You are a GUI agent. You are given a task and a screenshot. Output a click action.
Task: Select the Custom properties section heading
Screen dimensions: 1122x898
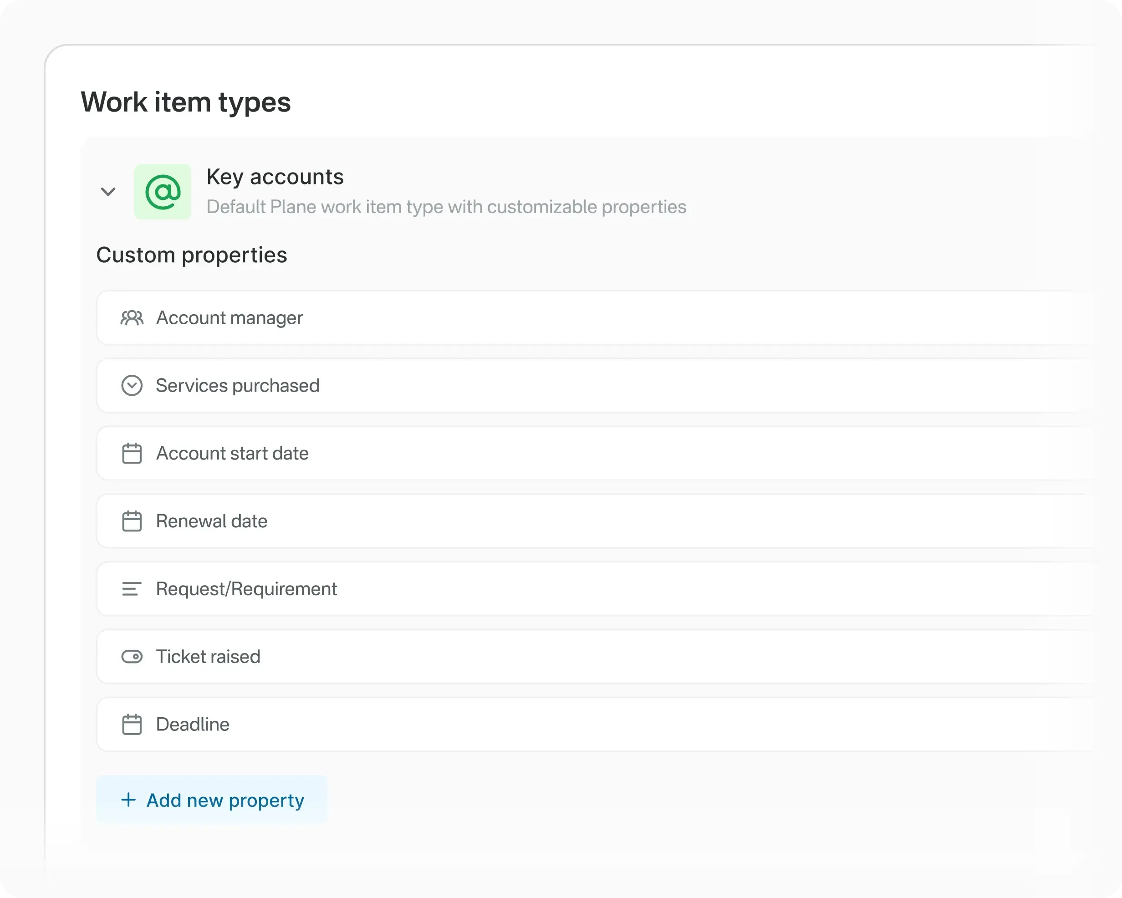(192, 255)
